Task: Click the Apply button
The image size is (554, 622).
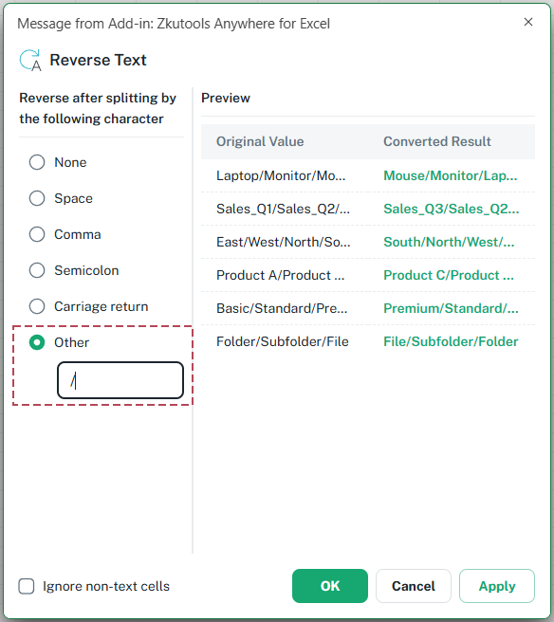Action: pos(497,586)
